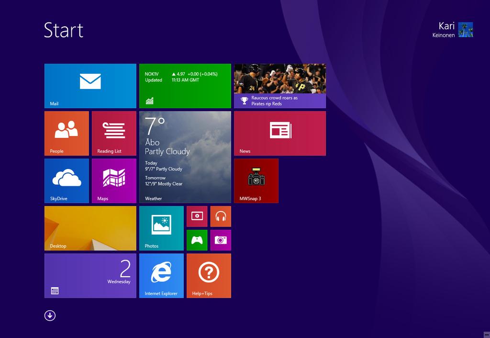Open the Help+Tips tile
490x338 pixels.
click(209, 276)
